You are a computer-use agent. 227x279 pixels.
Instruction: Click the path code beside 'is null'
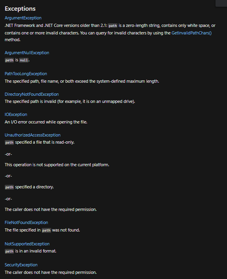9,60
